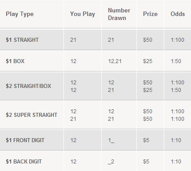Click the Odds column header
191x171 pixels.
point(178,14)
